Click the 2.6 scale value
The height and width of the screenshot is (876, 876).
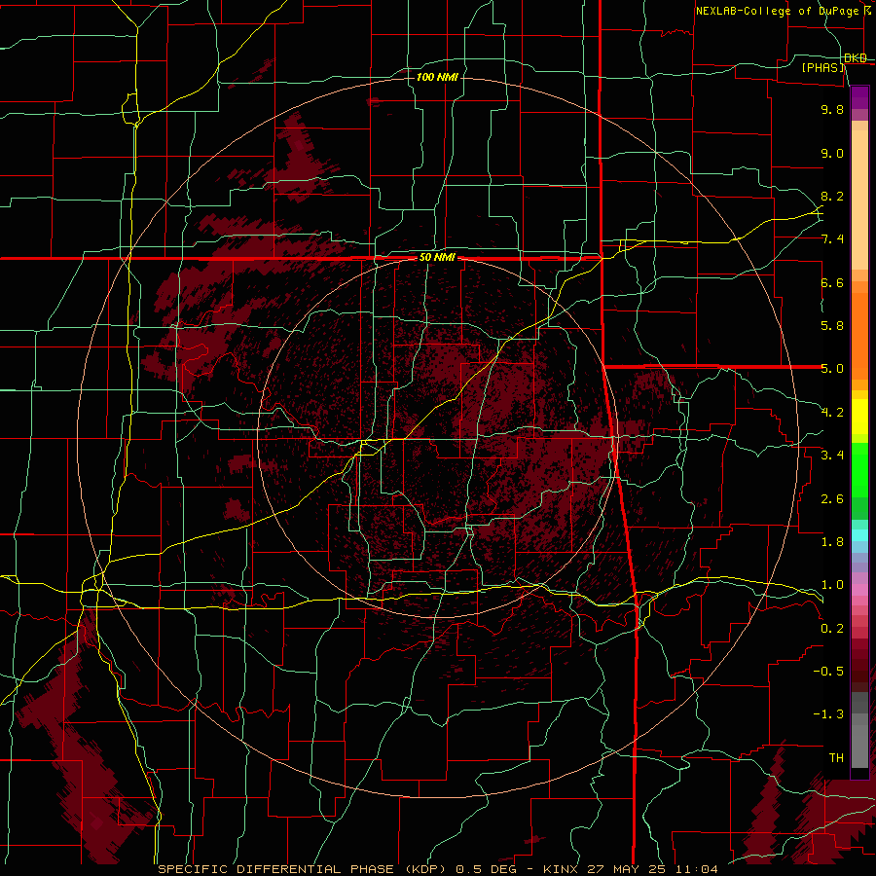pos(832,499)
